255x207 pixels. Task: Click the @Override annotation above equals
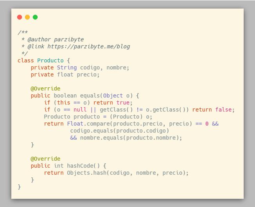coord(45,88)
